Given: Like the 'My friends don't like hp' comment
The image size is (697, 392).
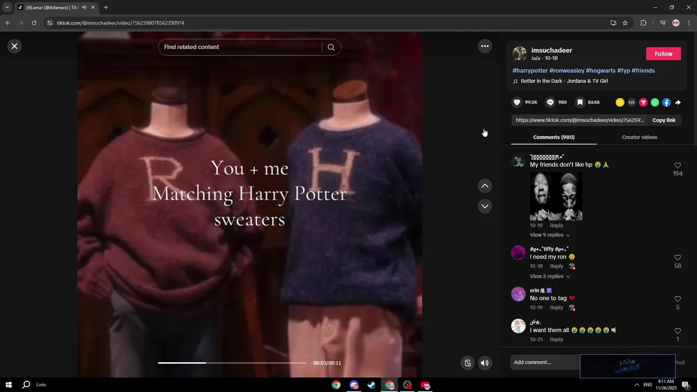Looking at the screenshot, I should click(677, 166).
